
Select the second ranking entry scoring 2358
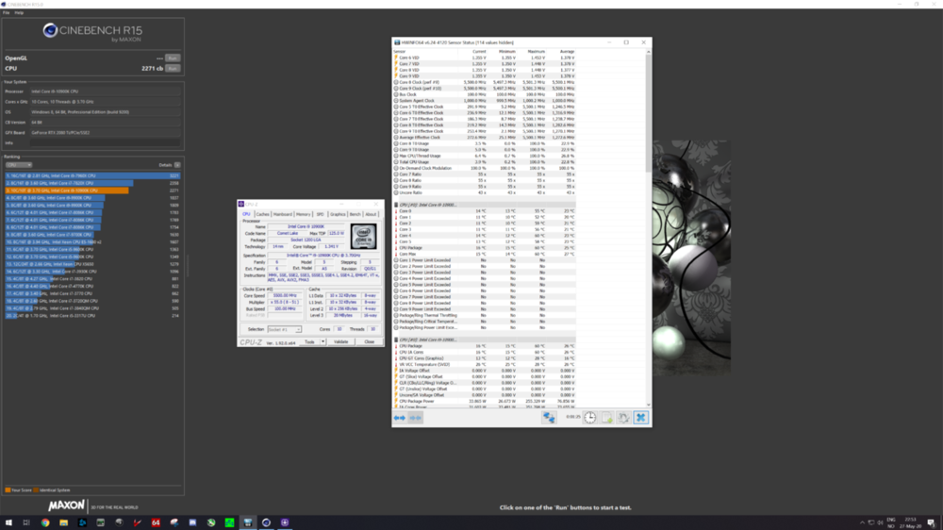pyautogui.click(x=92, y=183)
